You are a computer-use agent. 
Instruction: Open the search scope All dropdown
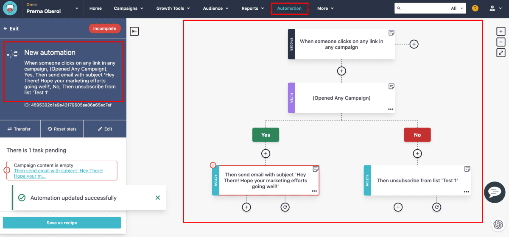click(457, 8)
